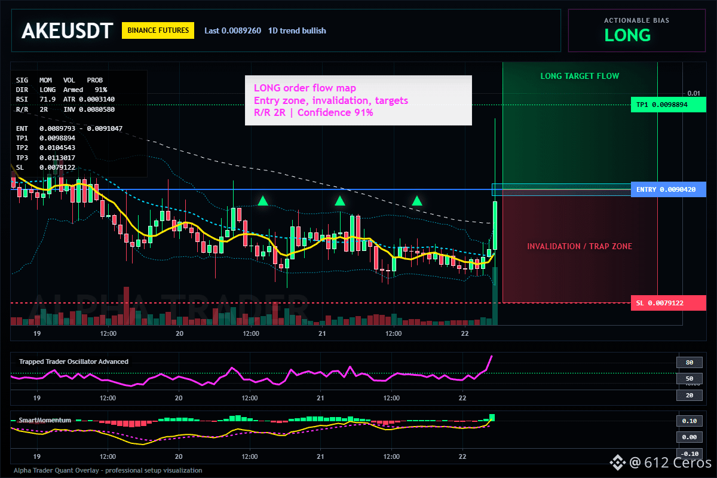
Task: Click the SmartMomentum panel title
Action: [x=45, y=420]
